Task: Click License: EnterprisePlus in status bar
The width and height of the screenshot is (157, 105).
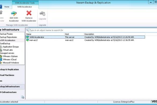Action: click(124, 102)
